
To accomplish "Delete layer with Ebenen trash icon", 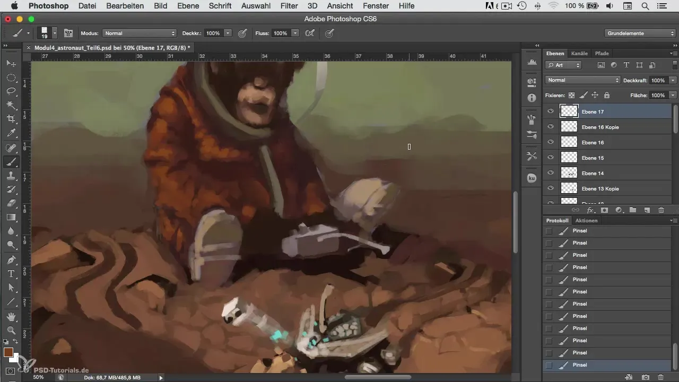I will point(661,210).
